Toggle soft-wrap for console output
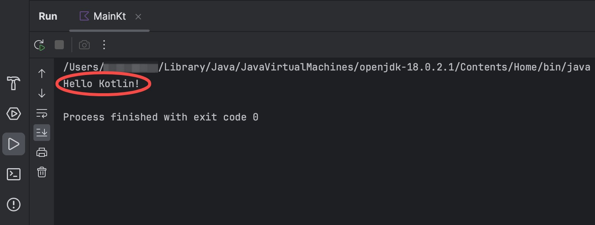 click(x=42, y=113)
